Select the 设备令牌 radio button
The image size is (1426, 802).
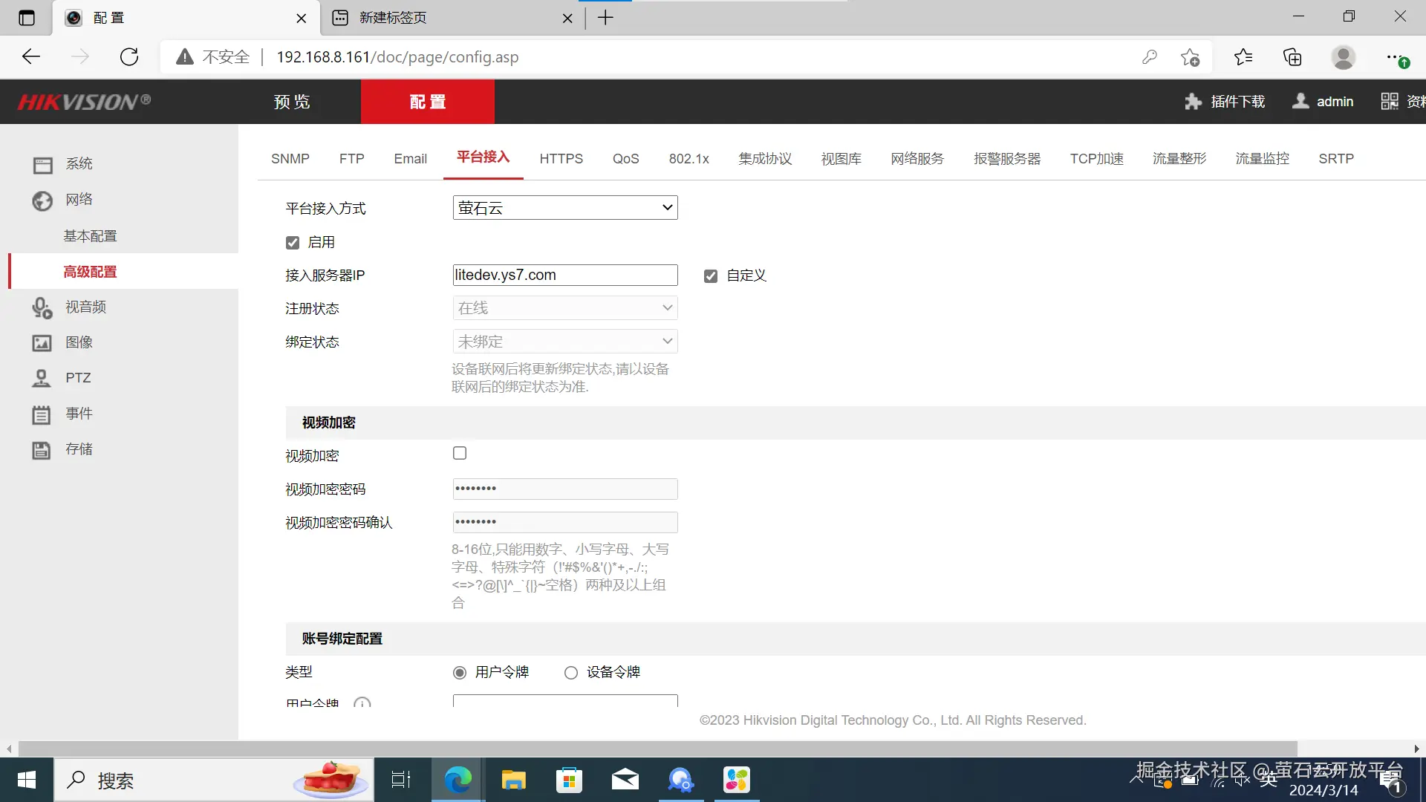(x=570, y=673)
